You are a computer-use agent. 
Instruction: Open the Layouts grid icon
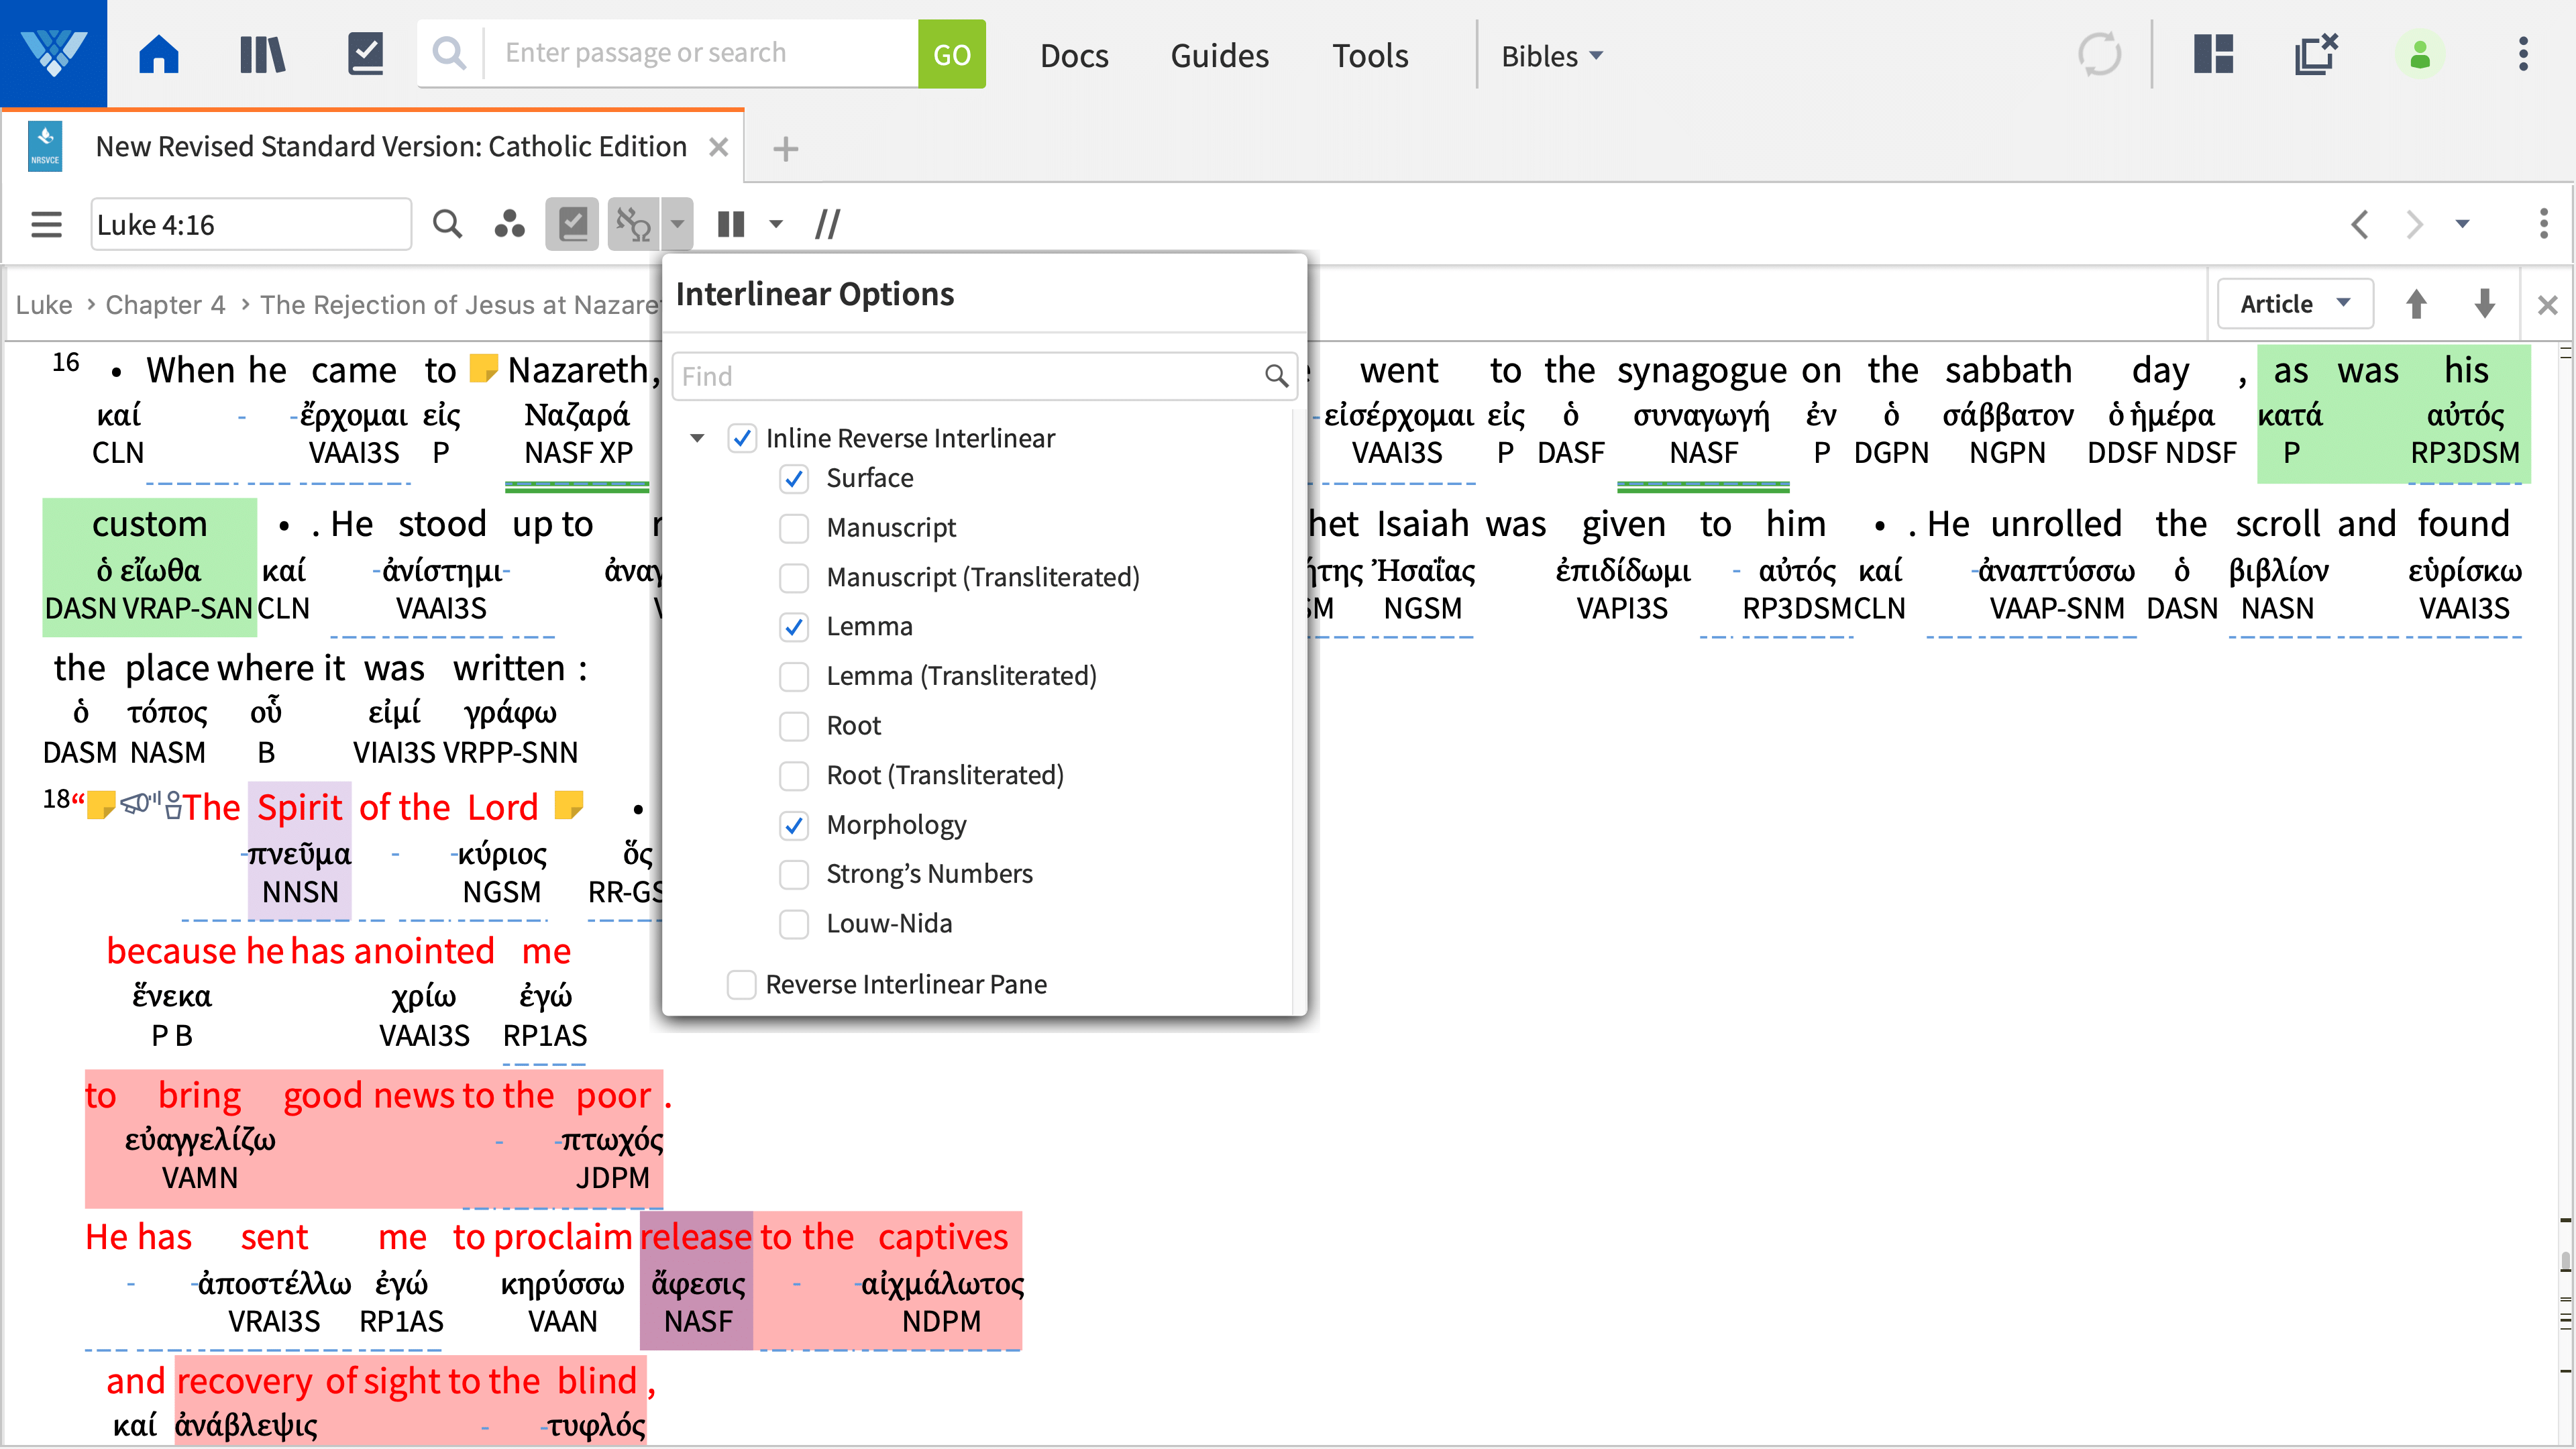pos(2213,54)
